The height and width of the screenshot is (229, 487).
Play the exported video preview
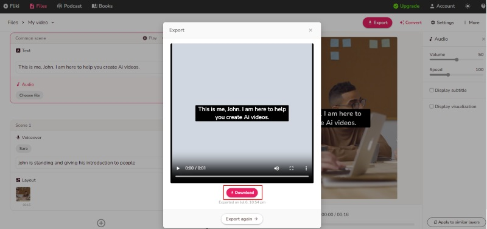tap(178, 168)
